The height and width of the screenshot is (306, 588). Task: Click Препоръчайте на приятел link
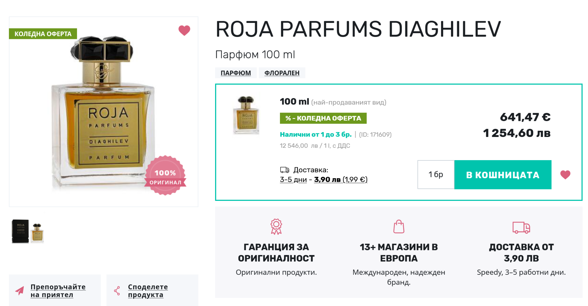(x=58, y=291)
